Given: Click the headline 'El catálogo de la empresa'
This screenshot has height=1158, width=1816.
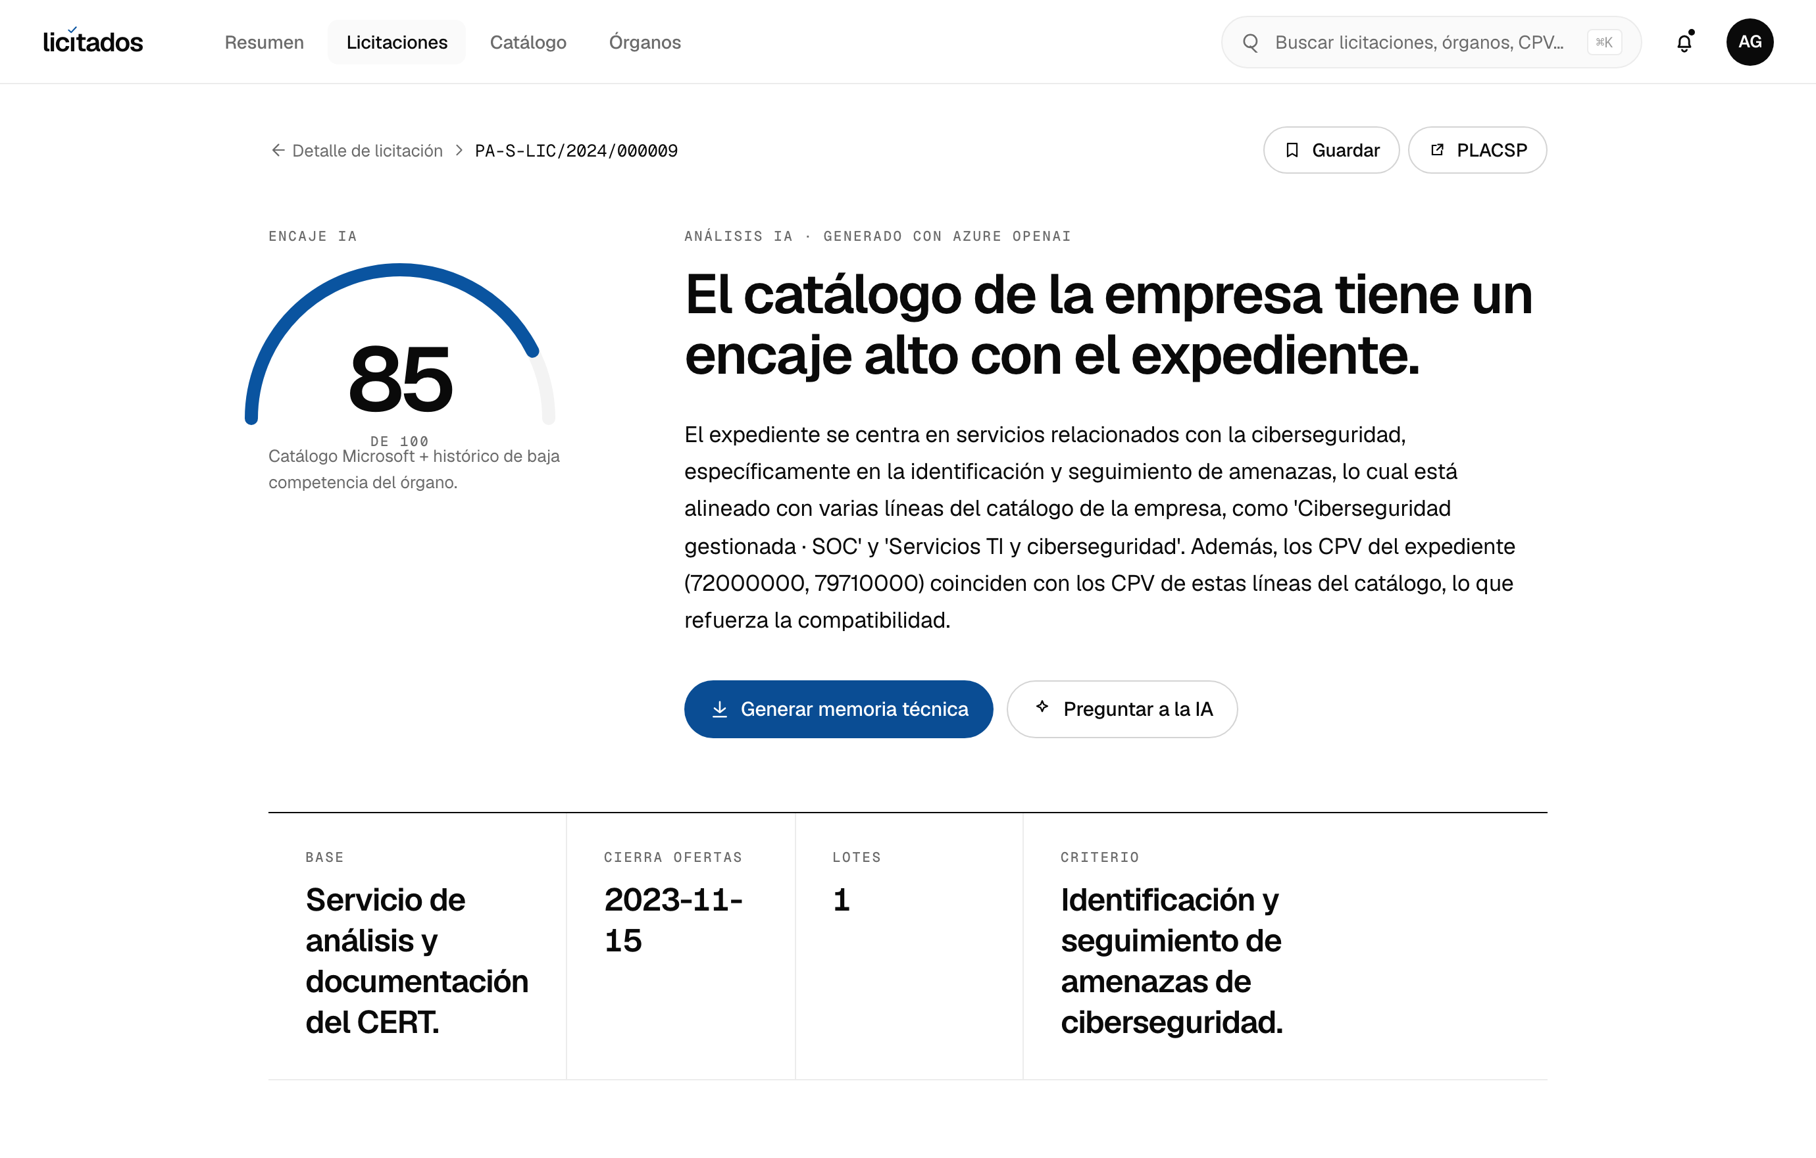Looking at the screenshot, I should (x=1109, y=324).
